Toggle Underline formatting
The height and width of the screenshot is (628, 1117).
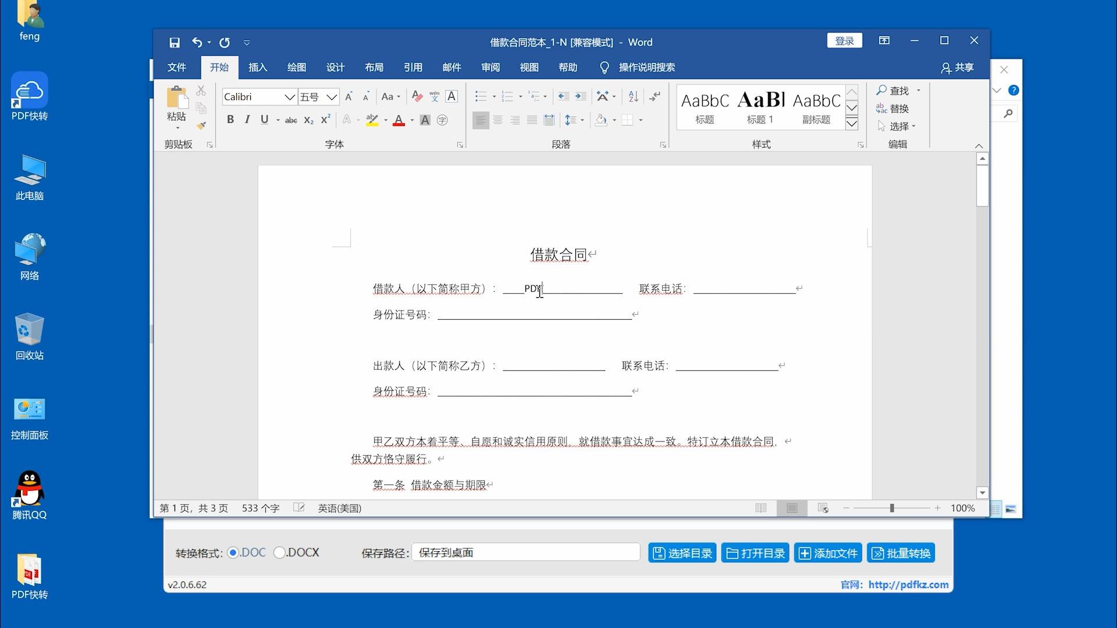264,120
